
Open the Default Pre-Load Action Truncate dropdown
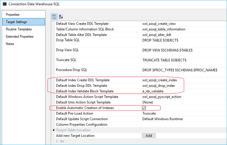[x=183, y=113]
